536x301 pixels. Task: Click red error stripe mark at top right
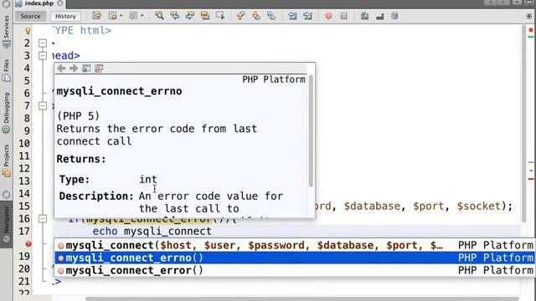(x=531, y=30)
